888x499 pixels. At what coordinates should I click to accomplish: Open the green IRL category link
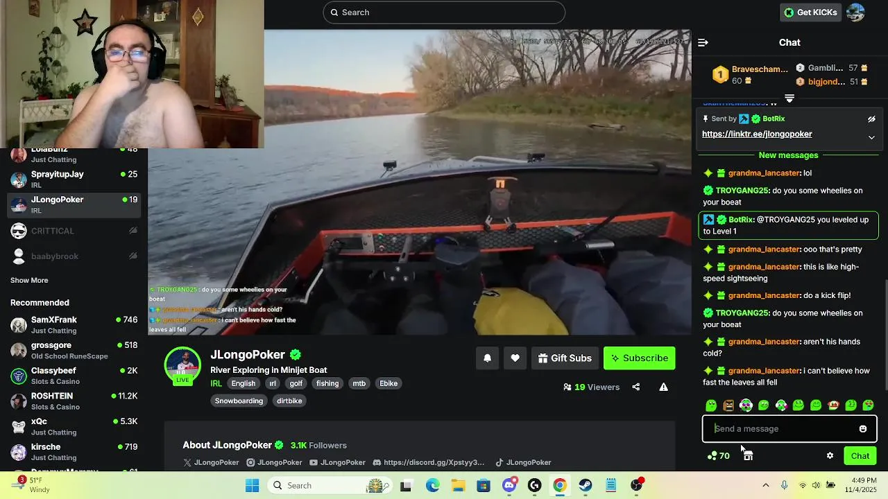(x=216, y=383)
